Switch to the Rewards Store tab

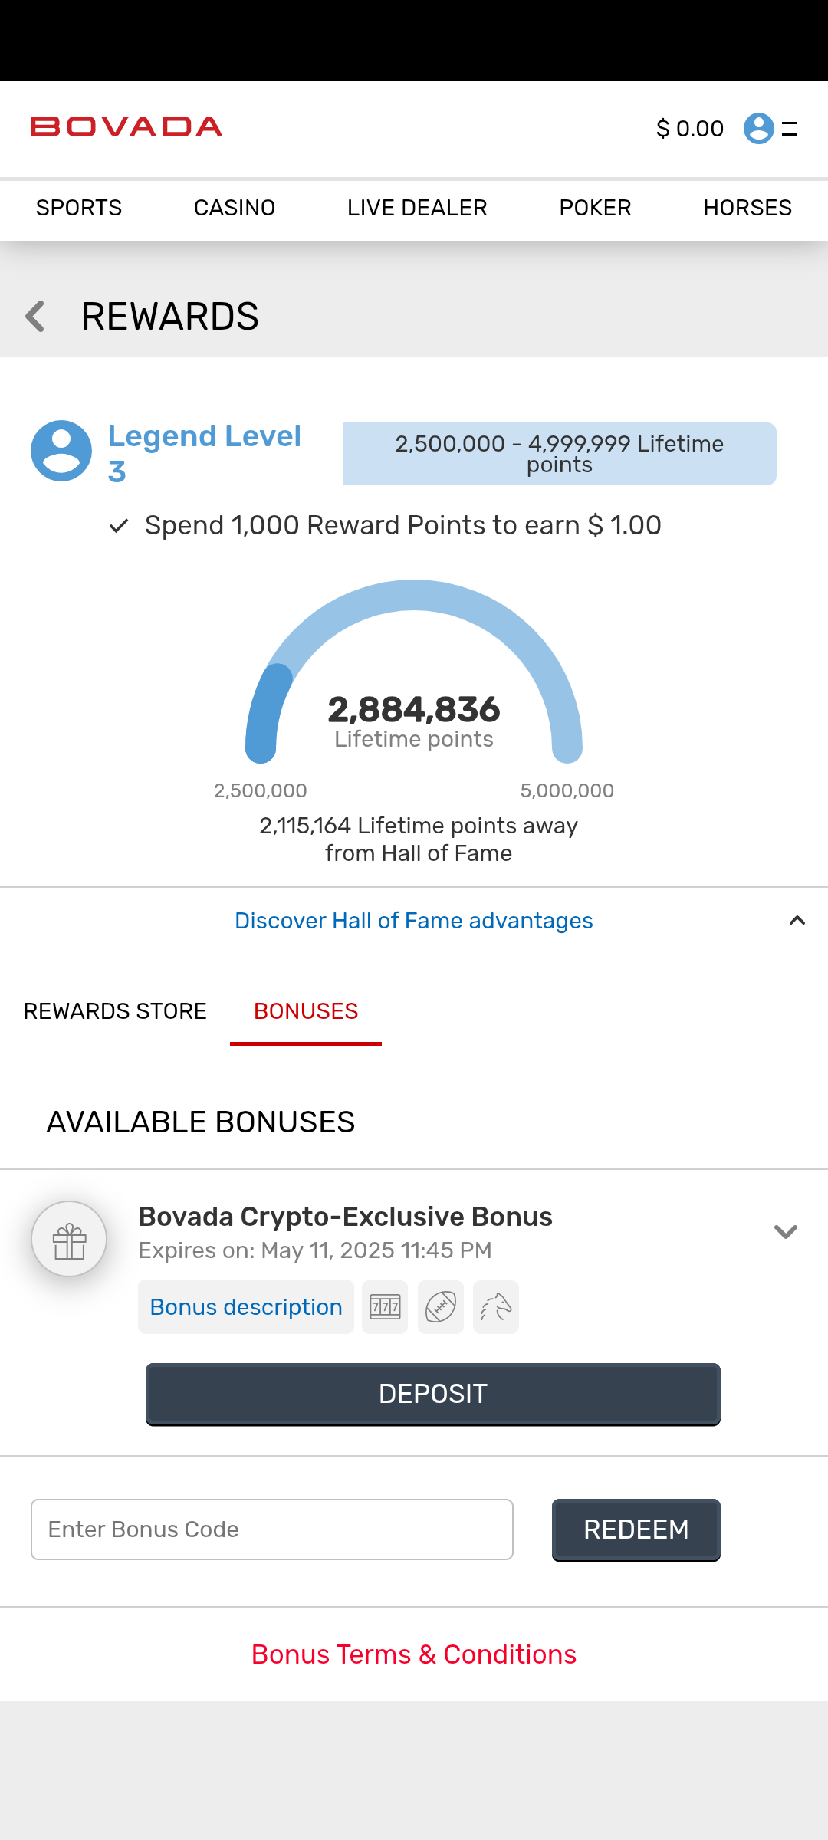(x=115, y=1011)
